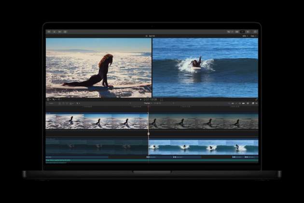Show the Effects browser
304x203 pixels.
[x=253, y=103]
